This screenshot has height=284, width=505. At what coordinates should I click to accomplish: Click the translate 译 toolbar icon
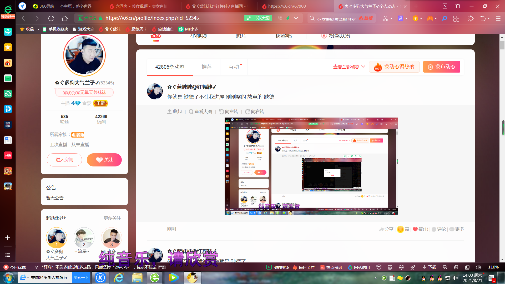(x=400, y=18)
